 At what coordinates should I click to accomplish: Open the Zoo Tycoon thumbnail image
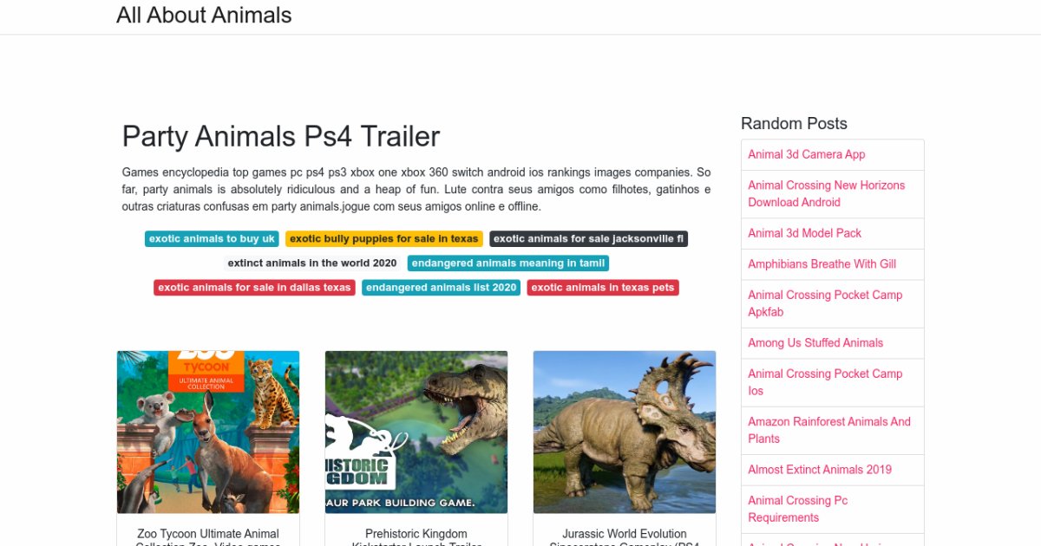tap(208, 432)
